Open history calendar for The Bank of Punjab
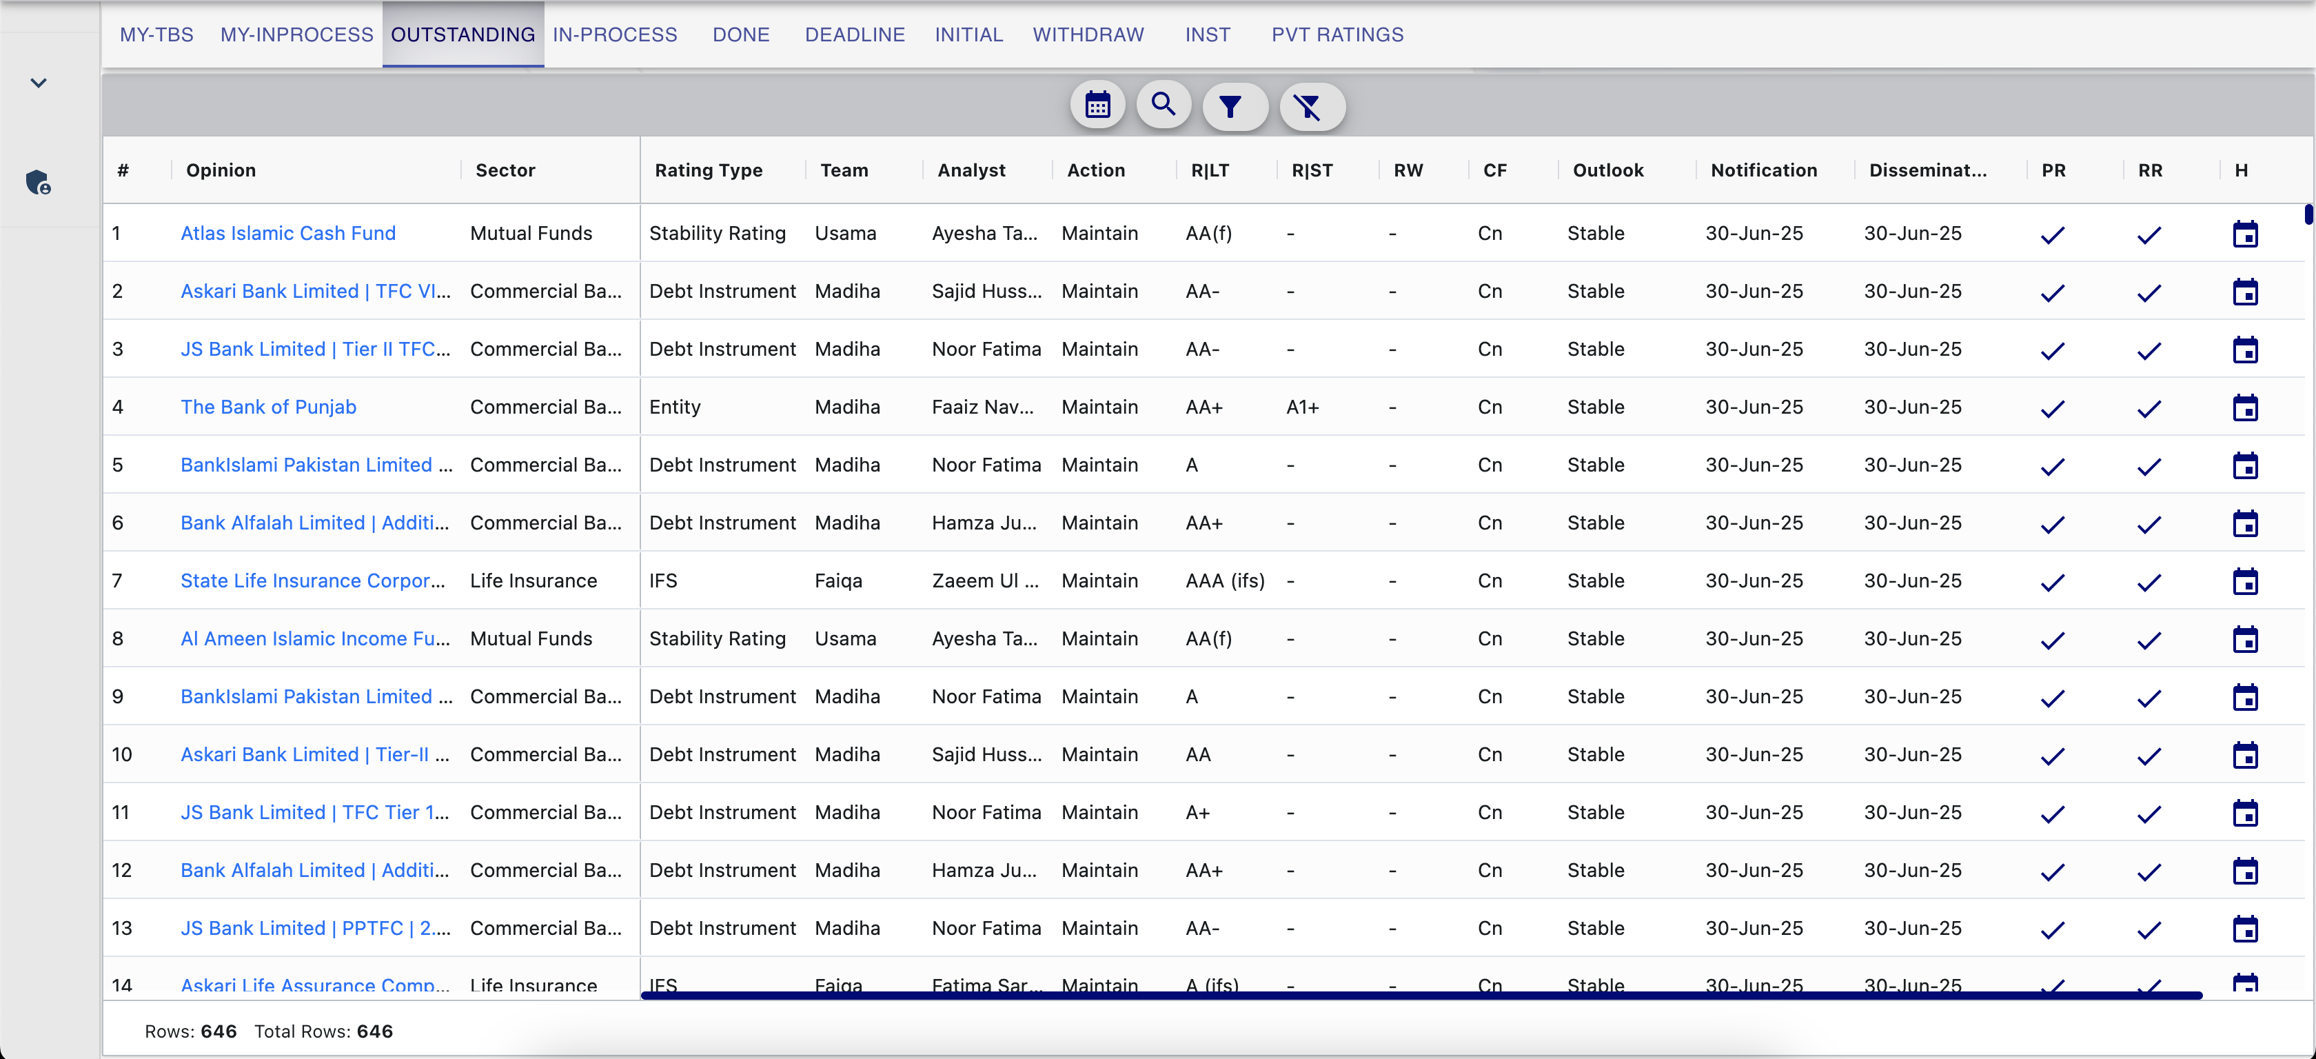The width and height of the screenshot is (2316, 1059). click(x=2245, y=407)
